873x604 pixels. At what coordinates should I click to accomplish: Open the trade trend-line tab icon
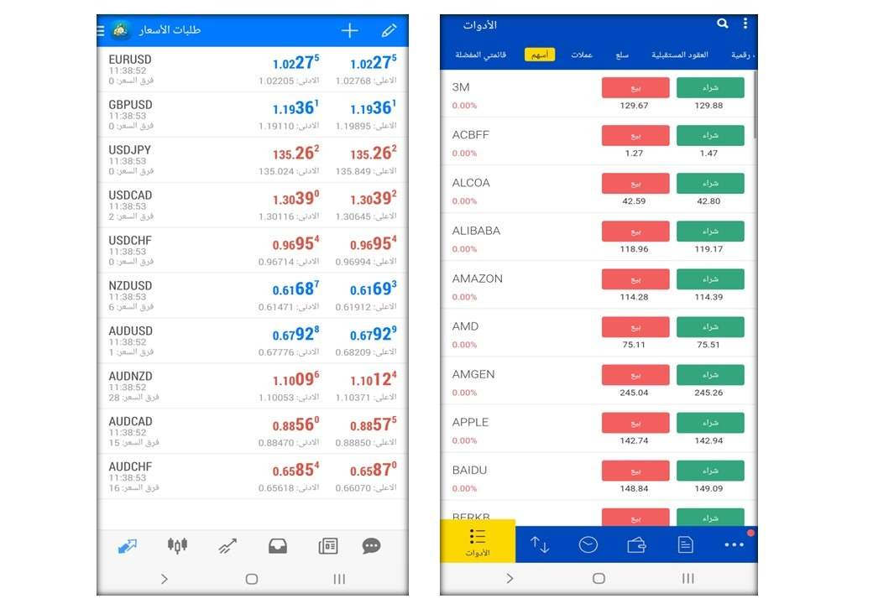(227, 546)
